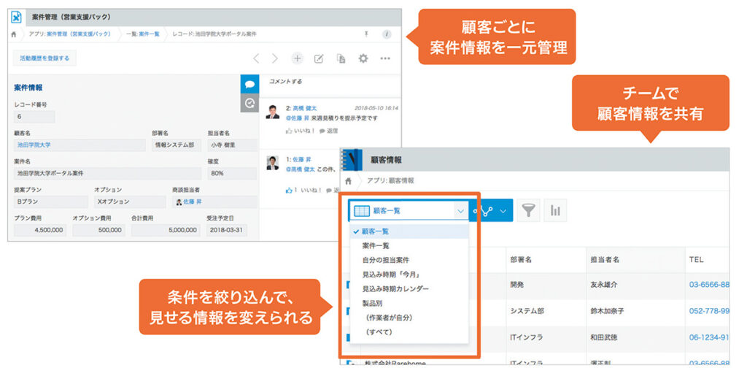747x376 pixels.
Task: Open the info (i) icon in 案件管理 window
Action: (387, 34)
